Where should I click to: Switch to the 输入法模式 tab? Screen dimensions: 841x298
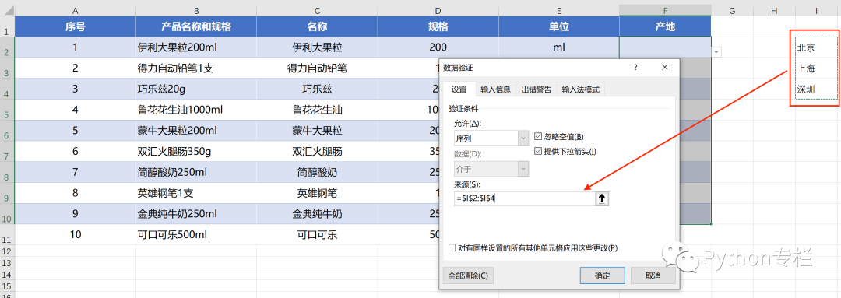[x=581, y=89]
